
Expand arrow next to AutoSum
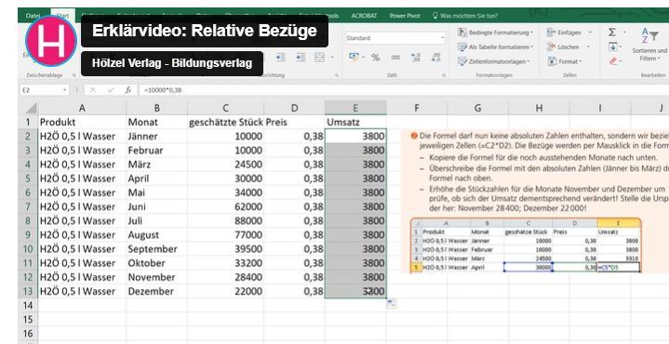[x=624, y=33]
